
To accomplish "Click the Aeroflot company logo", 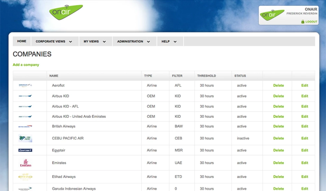I will 25,85.
